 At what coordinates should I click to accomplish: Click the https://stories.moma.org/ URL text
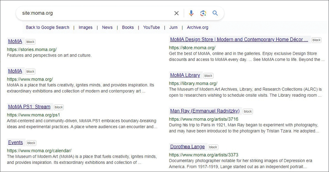31,50
